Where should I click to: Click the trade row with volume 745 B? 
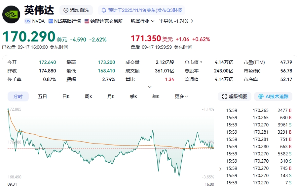point(259,168)
